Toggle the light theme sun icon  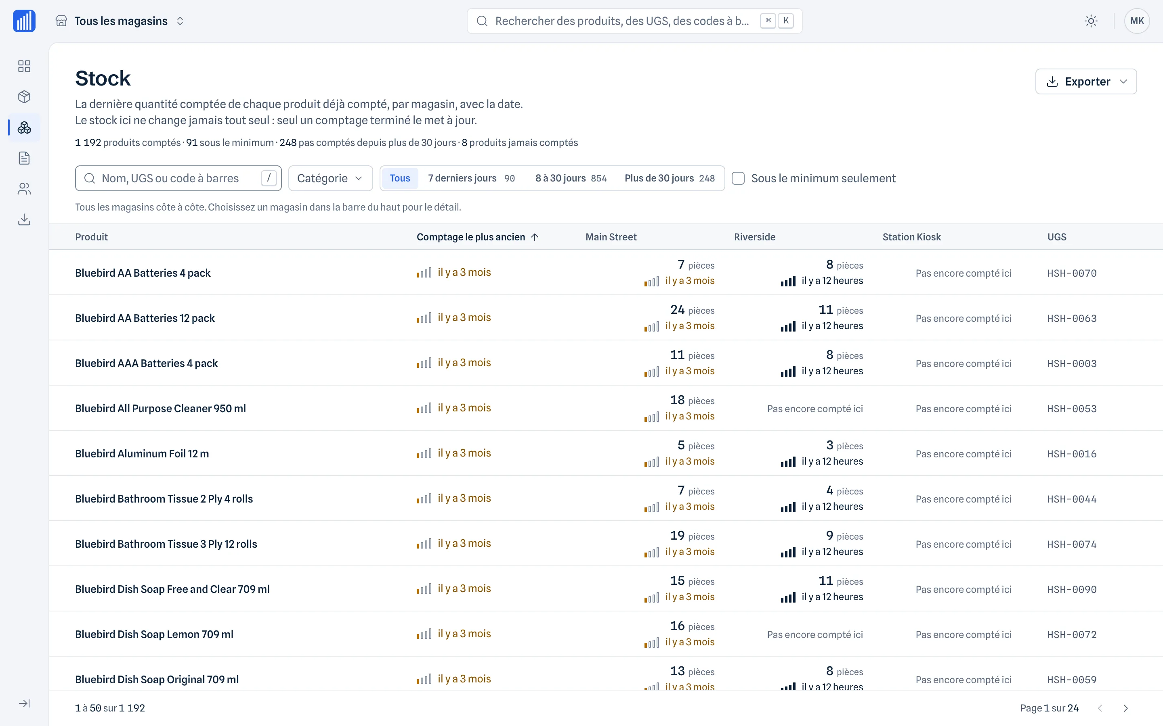point(1091,21)
